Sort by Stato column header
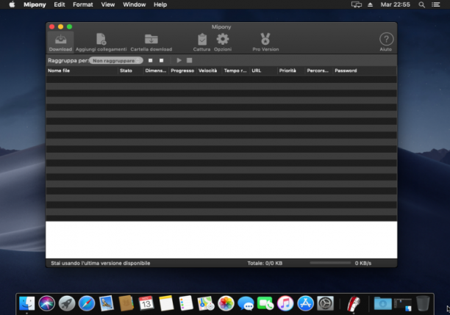The height and width of the screenshot is (315, 450). tap(131, 70)
